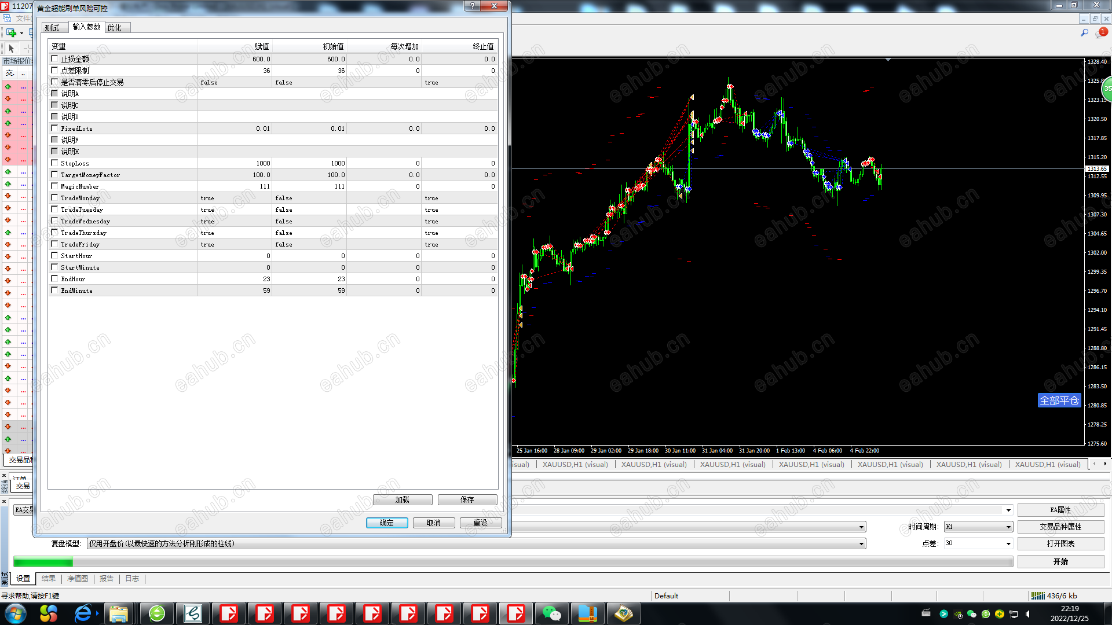
Task: Click the 确定 confirm button
Action: click(x=386, y=523)
